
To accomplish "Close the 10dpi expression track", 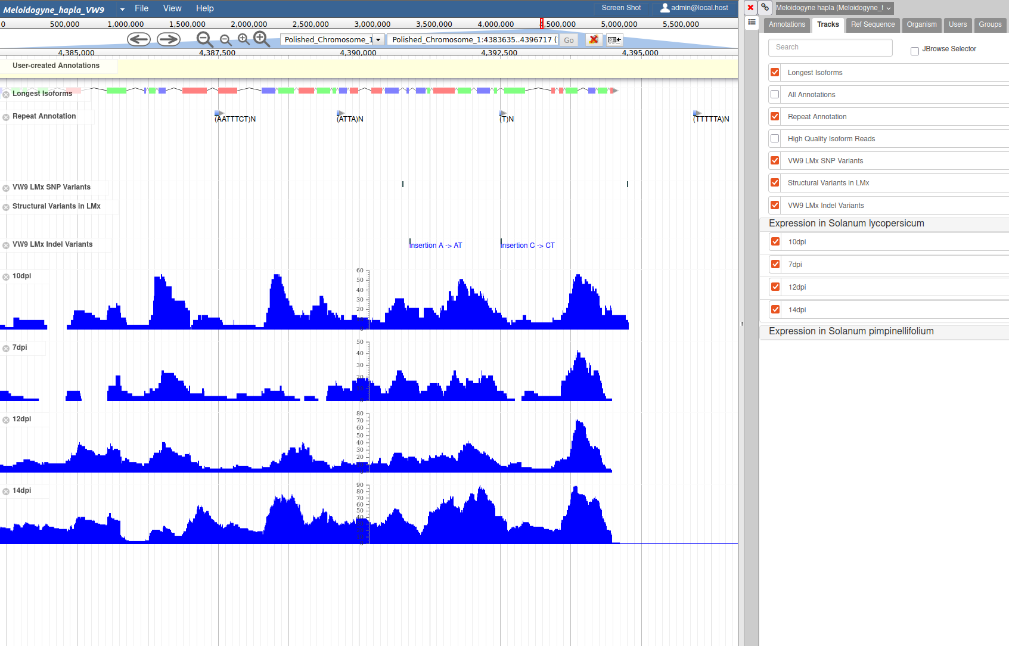I will pos(6,277).
